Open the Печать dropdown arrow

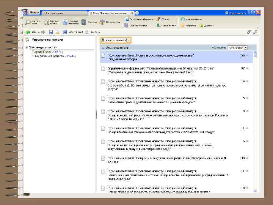pyautogui.click(x=99, y=32)
